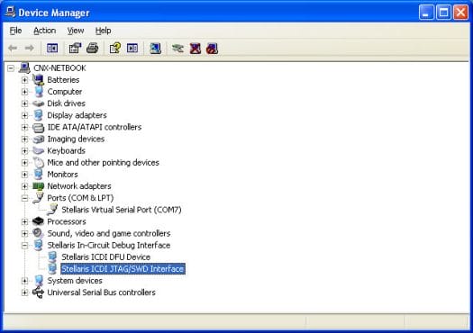Click the Network adapters card icon
The image size is (473, 333).
[x=39, y=186]
